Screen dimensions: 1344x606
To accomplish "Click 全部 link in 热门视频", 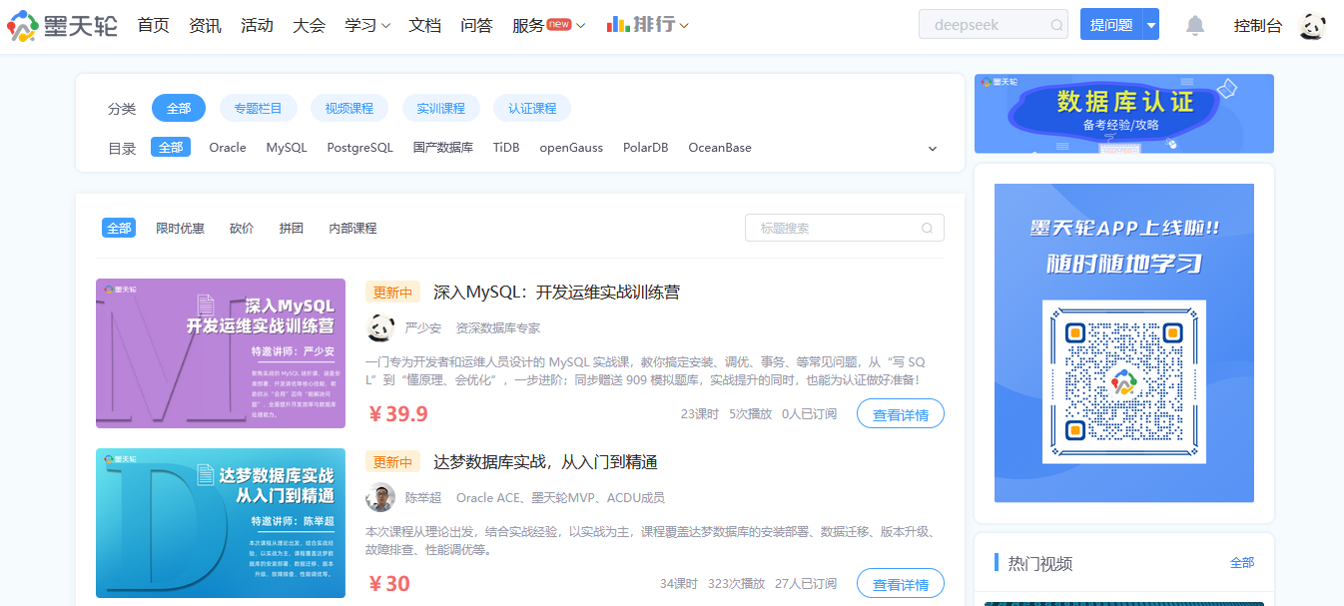I will (x=1242, y=563).
